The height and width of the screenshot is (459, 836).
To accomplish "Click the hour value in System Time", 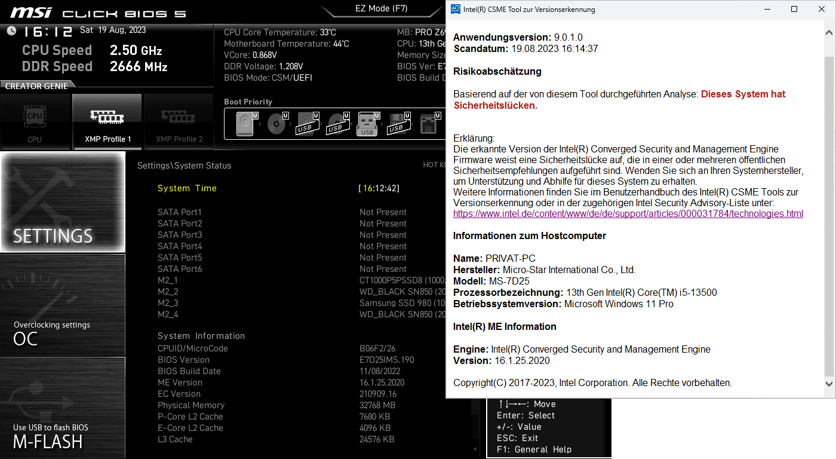I will 367,188.
